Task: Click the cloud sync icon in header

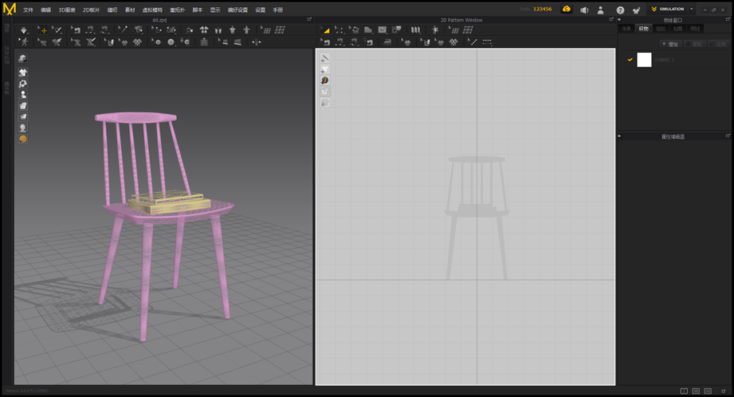Action: pyautogui.click(x=566, y=10)
